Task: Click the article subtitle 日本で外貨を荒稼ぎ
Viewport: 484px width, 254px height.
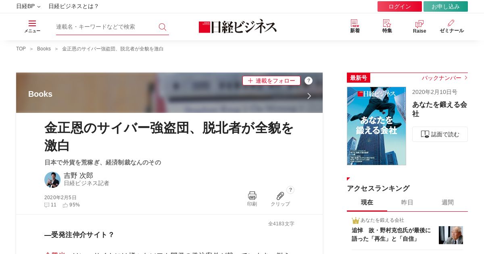Action: click(x=102, y=162)
